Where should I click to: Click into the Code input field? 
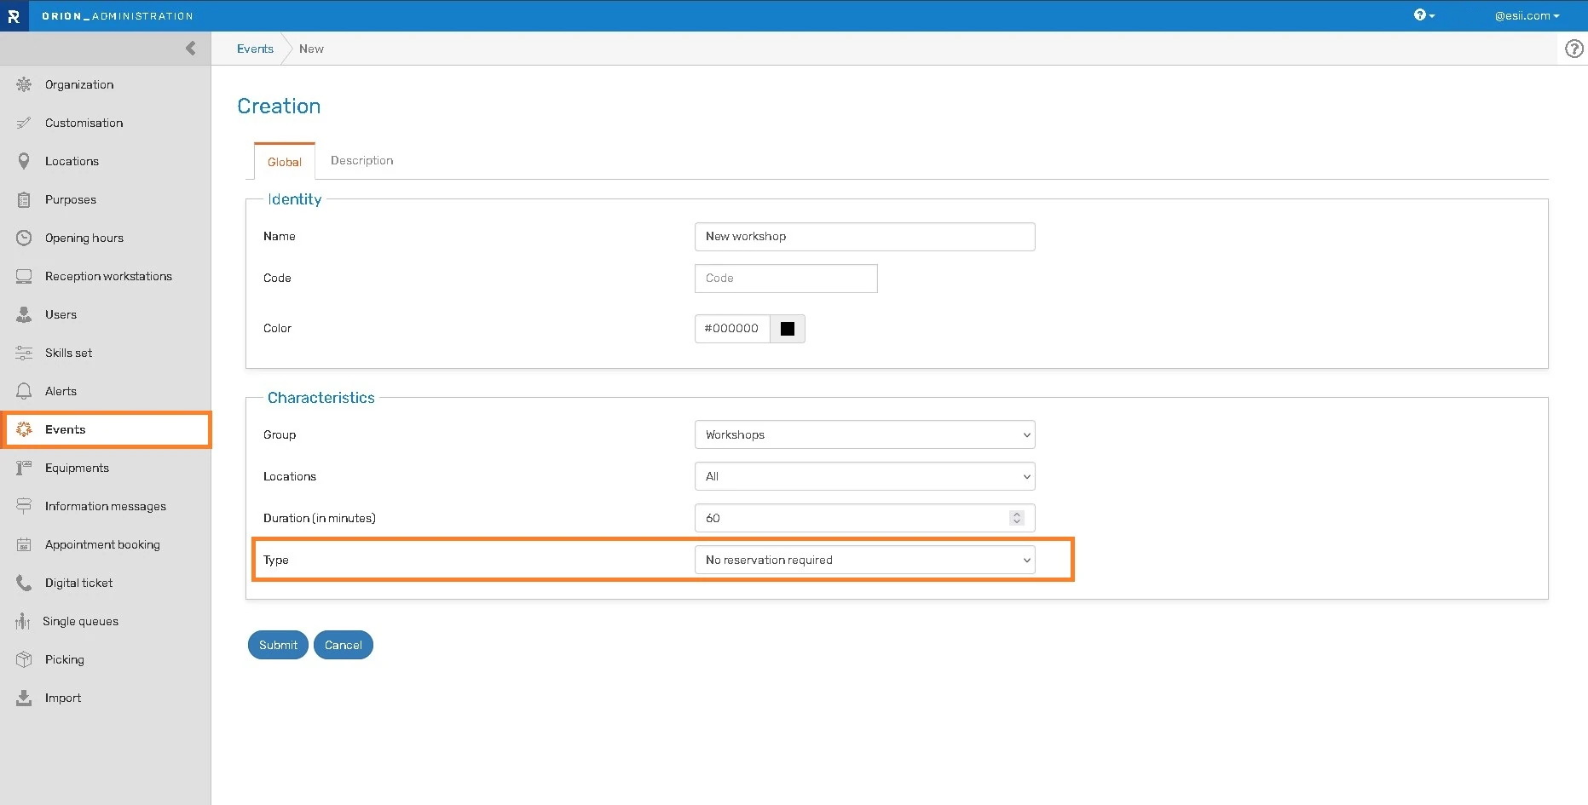tap(785, 279)
